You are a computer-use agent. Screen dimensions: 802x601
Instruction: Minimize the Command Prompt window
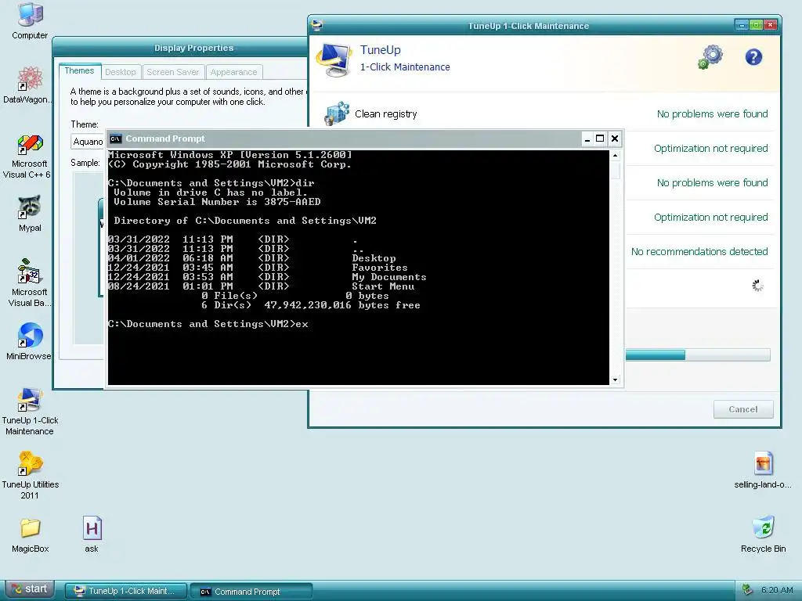click(x=587, y=139)
